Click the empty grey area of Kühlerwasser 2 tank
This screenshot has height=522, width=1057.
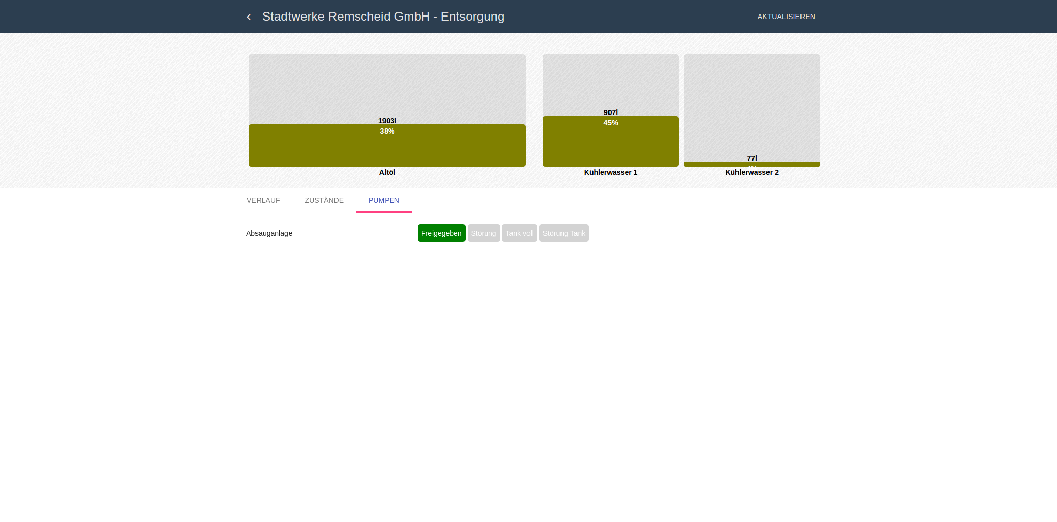coord(751,103)
